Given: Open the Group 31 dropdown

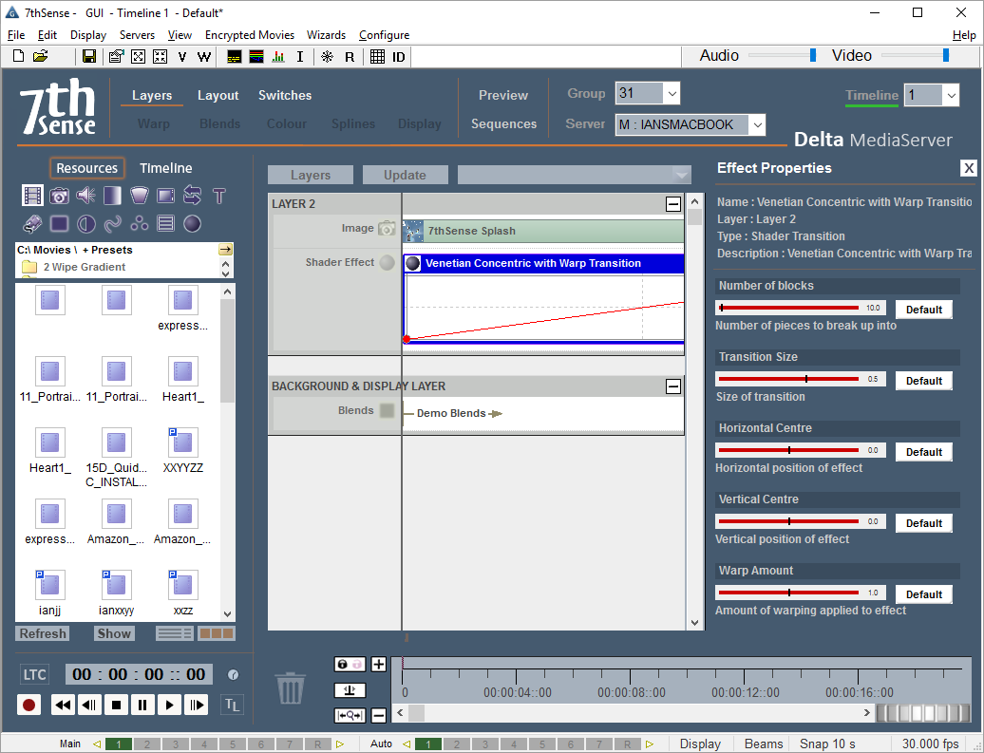Looking at the screenshot, I should (x=672, y=93).
